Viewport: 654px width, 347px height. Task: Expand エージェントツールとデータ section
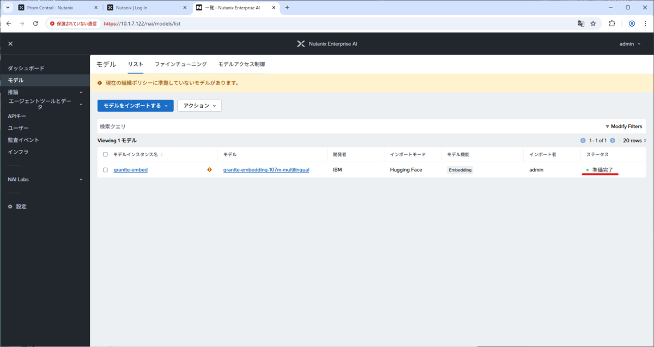coord(45,104)
